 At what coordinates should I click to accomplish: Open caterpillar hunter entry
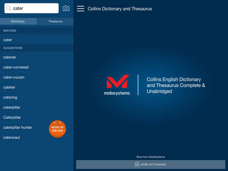[24, 127]
